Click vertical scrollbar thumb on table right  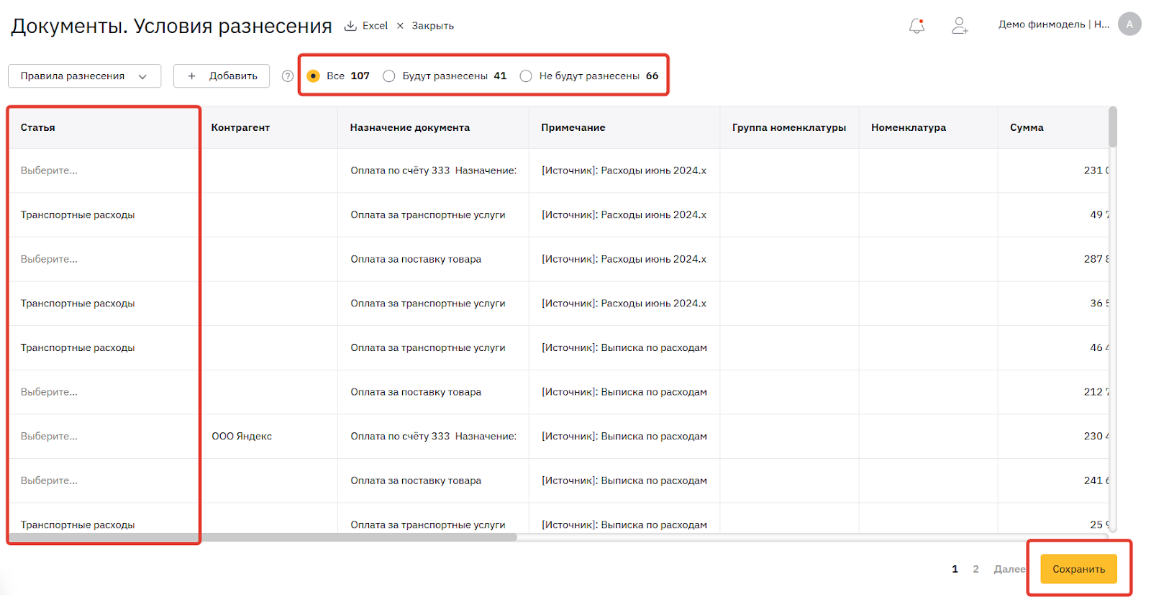click(x=1113, y=128)
